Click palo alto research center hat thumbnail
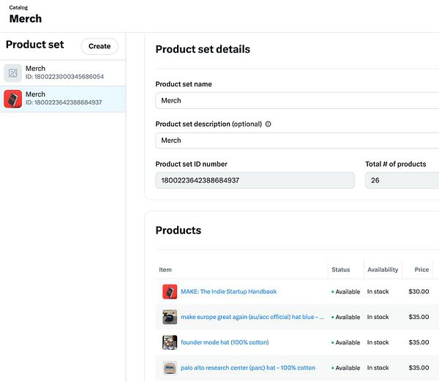 [x=170, y=367]
